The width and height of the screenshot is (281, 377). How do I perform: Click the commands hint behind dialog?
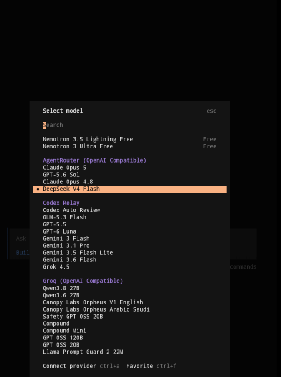pyautogui.click(x=243, y=267)
